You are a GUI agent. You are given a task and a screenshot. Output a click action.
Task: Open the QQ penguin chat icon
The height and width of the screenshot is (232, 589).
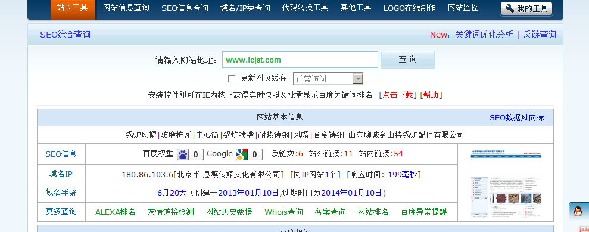pyautogui.click(x=578, y=211)
